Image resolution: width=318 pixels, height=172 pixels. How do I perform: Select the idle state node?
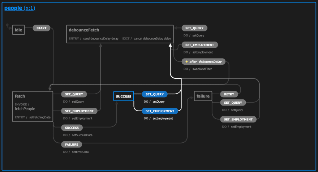[18, 30]
